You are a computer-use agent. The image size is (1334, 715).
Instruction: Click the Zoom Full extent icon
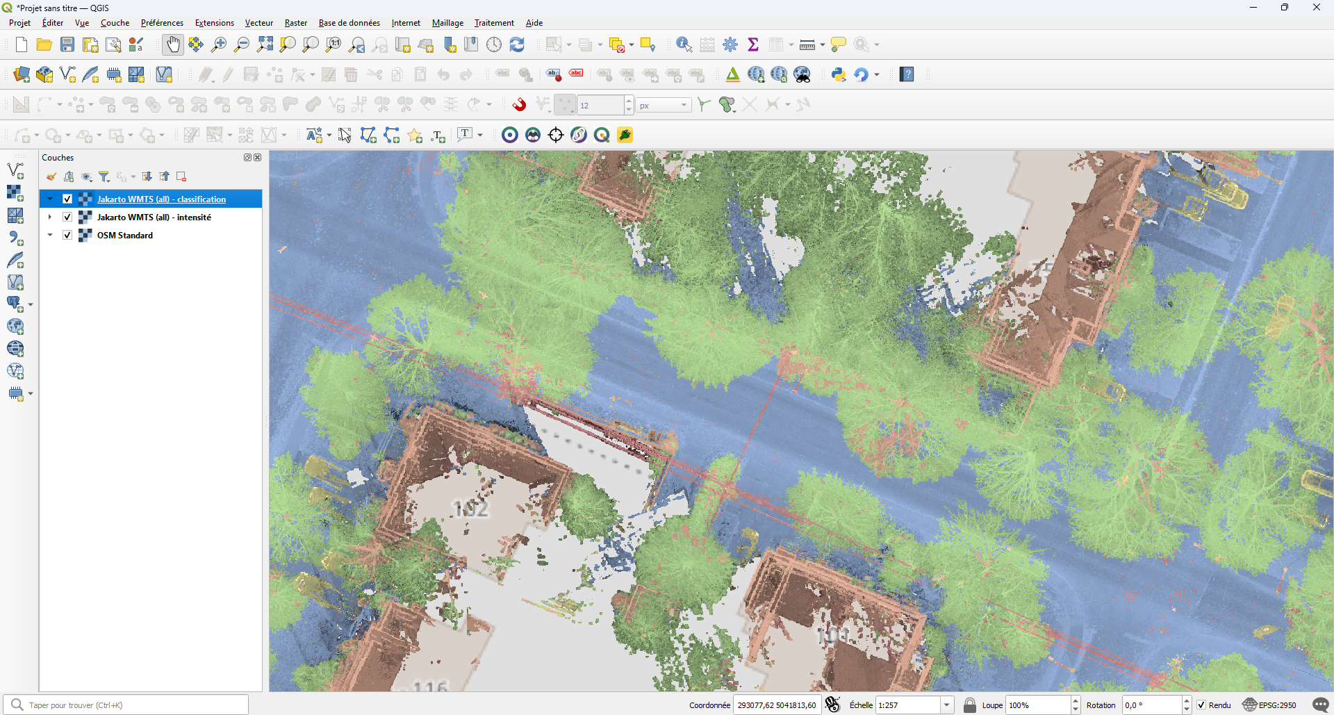(x=265, y=45)
